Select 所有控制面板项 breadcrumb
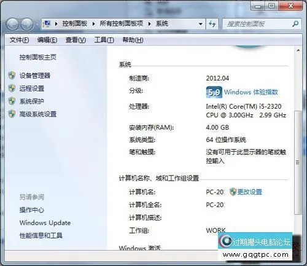This screenshot has width=307, height=266. click(x=122, y=24)
